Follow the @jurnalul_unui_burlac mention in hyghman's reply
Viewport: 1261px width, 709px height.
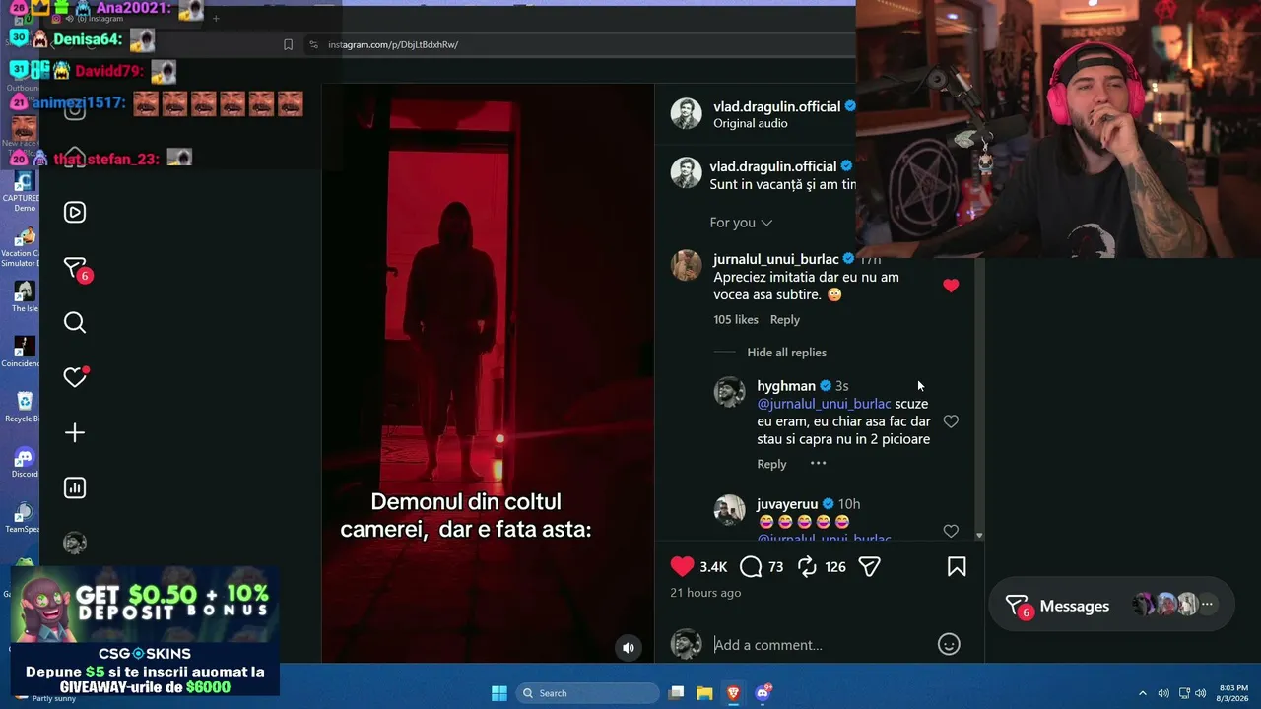tap(824, 404)
